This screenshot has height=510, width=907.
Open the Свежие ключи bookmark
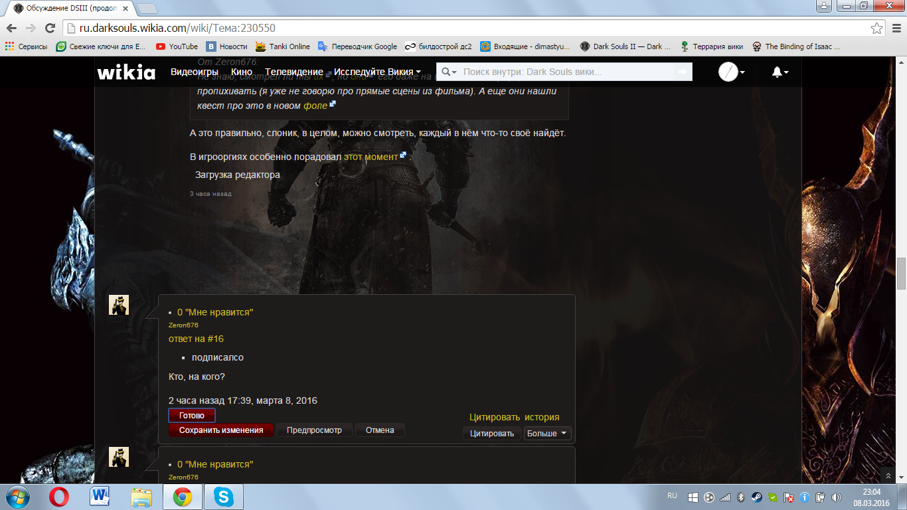101,46
